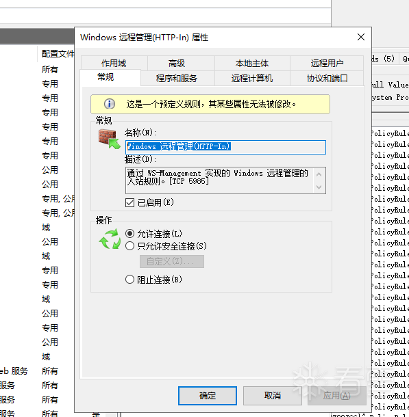Click the 描述(D): label
Viewport: 409px width, 417px height.
(140, 159)
